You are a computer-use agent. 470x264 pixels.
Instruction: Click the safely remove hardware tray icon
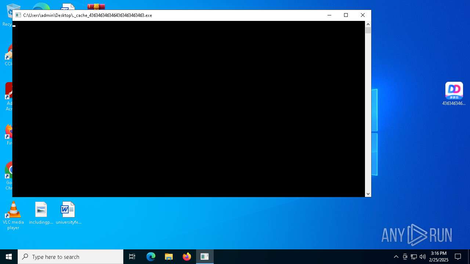pos(405,257)
